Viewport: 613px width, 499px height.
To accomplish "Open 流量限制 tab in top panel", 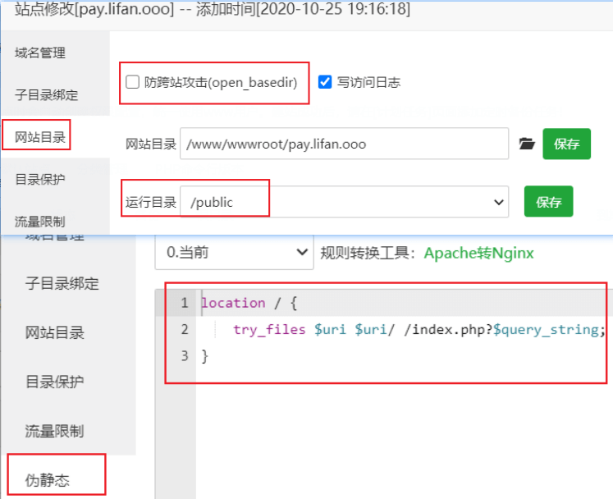I will tap(40, 221).
